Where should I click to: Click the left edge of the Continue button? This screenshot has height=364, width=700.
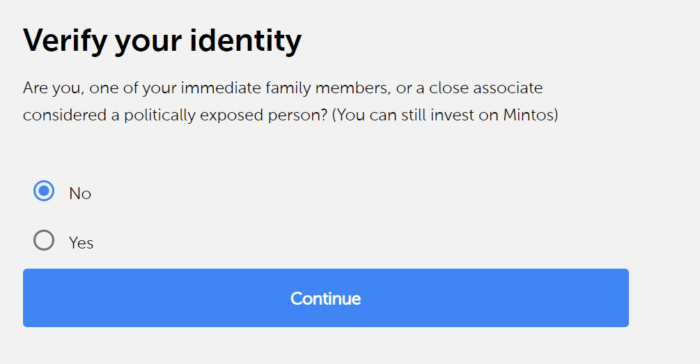tap(29, 298)
